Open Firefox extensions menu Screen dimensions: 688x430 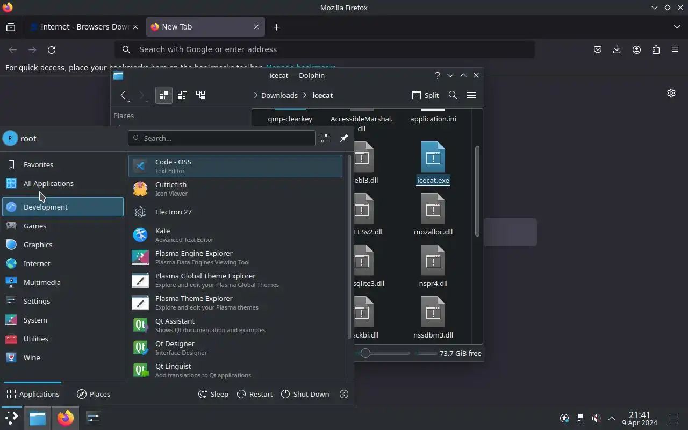click(x=656, y=49)
